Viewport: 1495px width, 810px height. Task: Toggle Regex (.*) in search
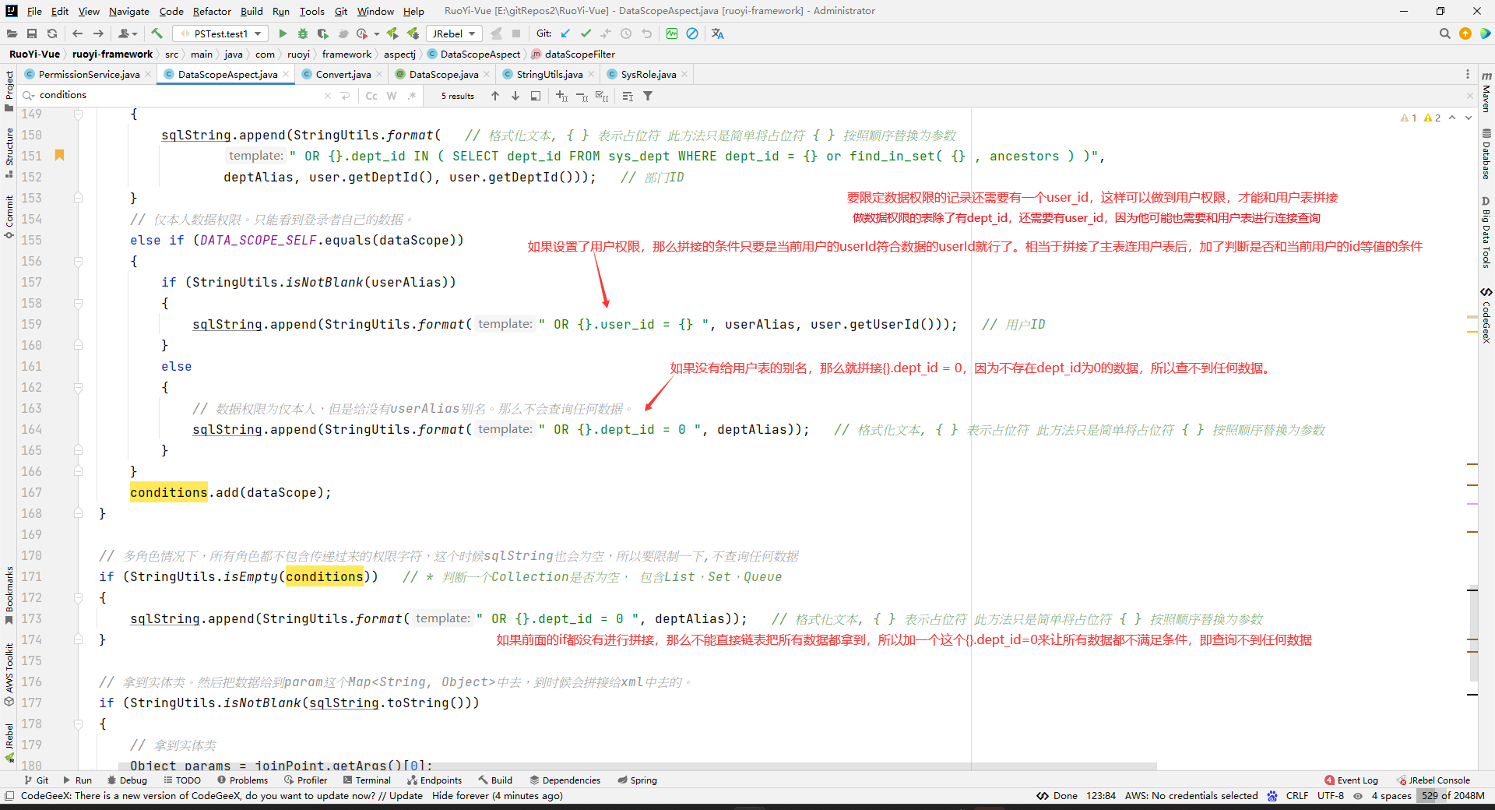click(x=412, y=96)
